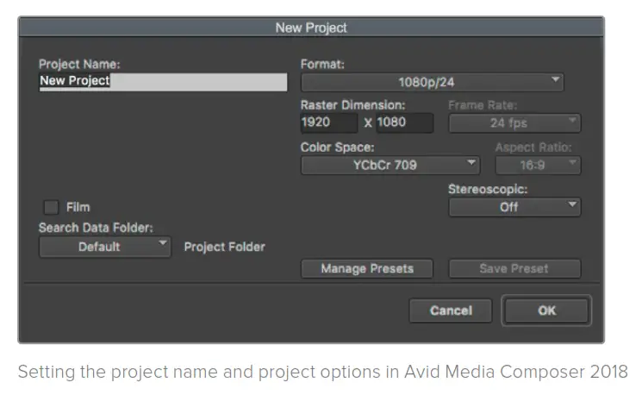Open the Stereoscopic dropdown set to Off
Screen dimensions: 642x395
[514, 207]
